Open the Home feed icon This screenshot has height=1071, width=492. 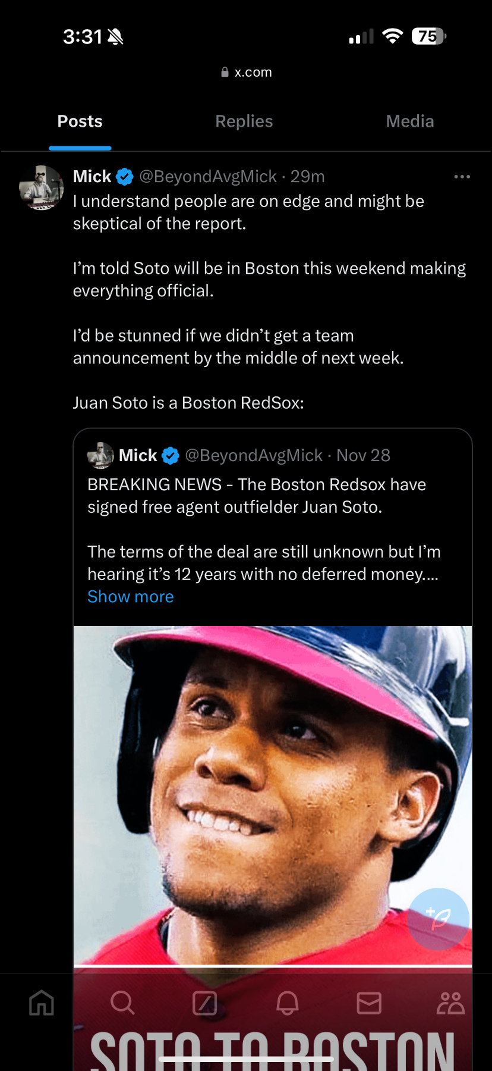(42, 1003)
